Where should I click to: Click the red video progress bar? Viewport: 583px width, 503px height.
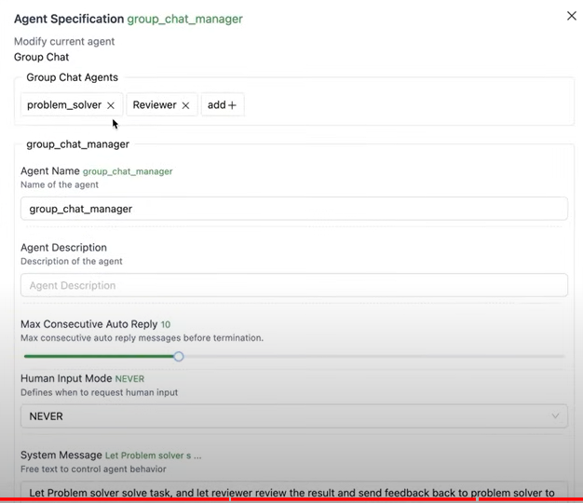[291, 500]
